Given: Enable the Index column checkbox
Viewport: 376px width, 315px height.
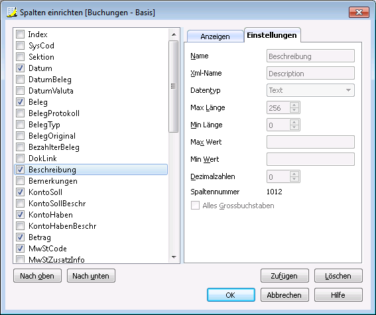Looking at the screenshot, I should (20, 34).
